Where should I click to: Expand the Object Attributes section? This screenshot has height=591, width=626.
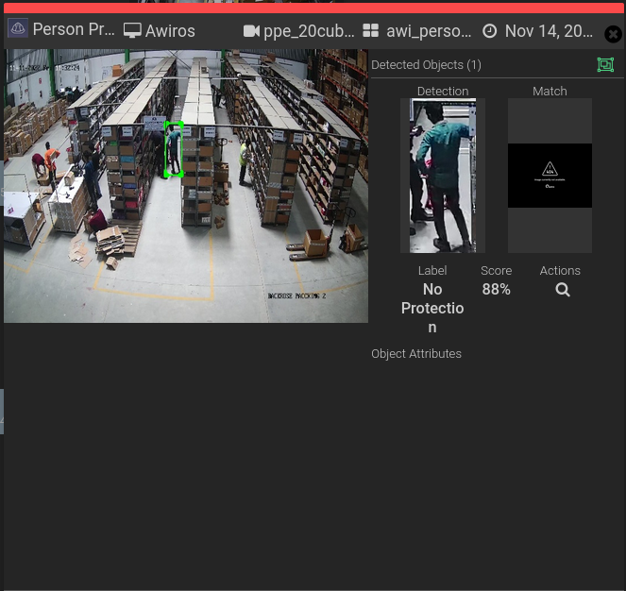(416, 354)
